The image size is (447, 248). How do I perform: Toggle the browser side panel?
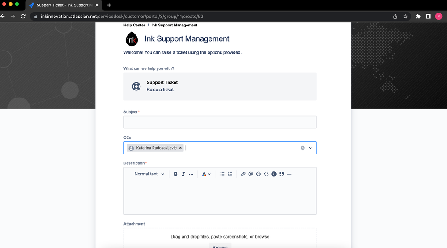pyautogui.click(x=429, y=17)
